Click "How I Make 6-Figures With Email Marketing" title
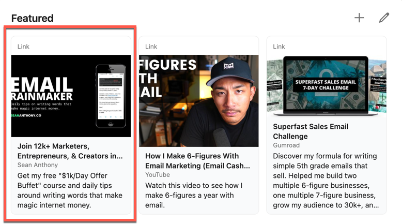This screenshot has width=402, height=224. point(197,161)
